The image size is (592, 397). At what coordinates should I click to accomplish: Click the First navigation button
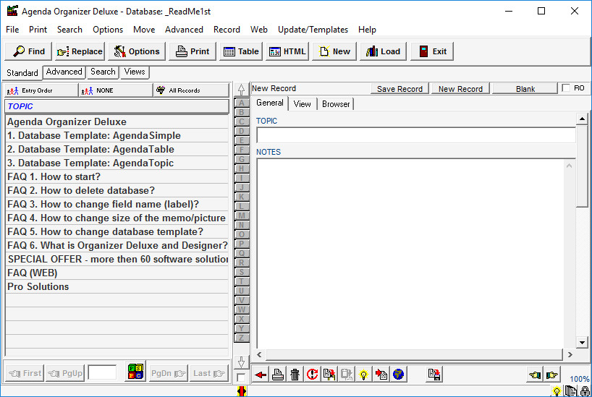pos(25,373)
